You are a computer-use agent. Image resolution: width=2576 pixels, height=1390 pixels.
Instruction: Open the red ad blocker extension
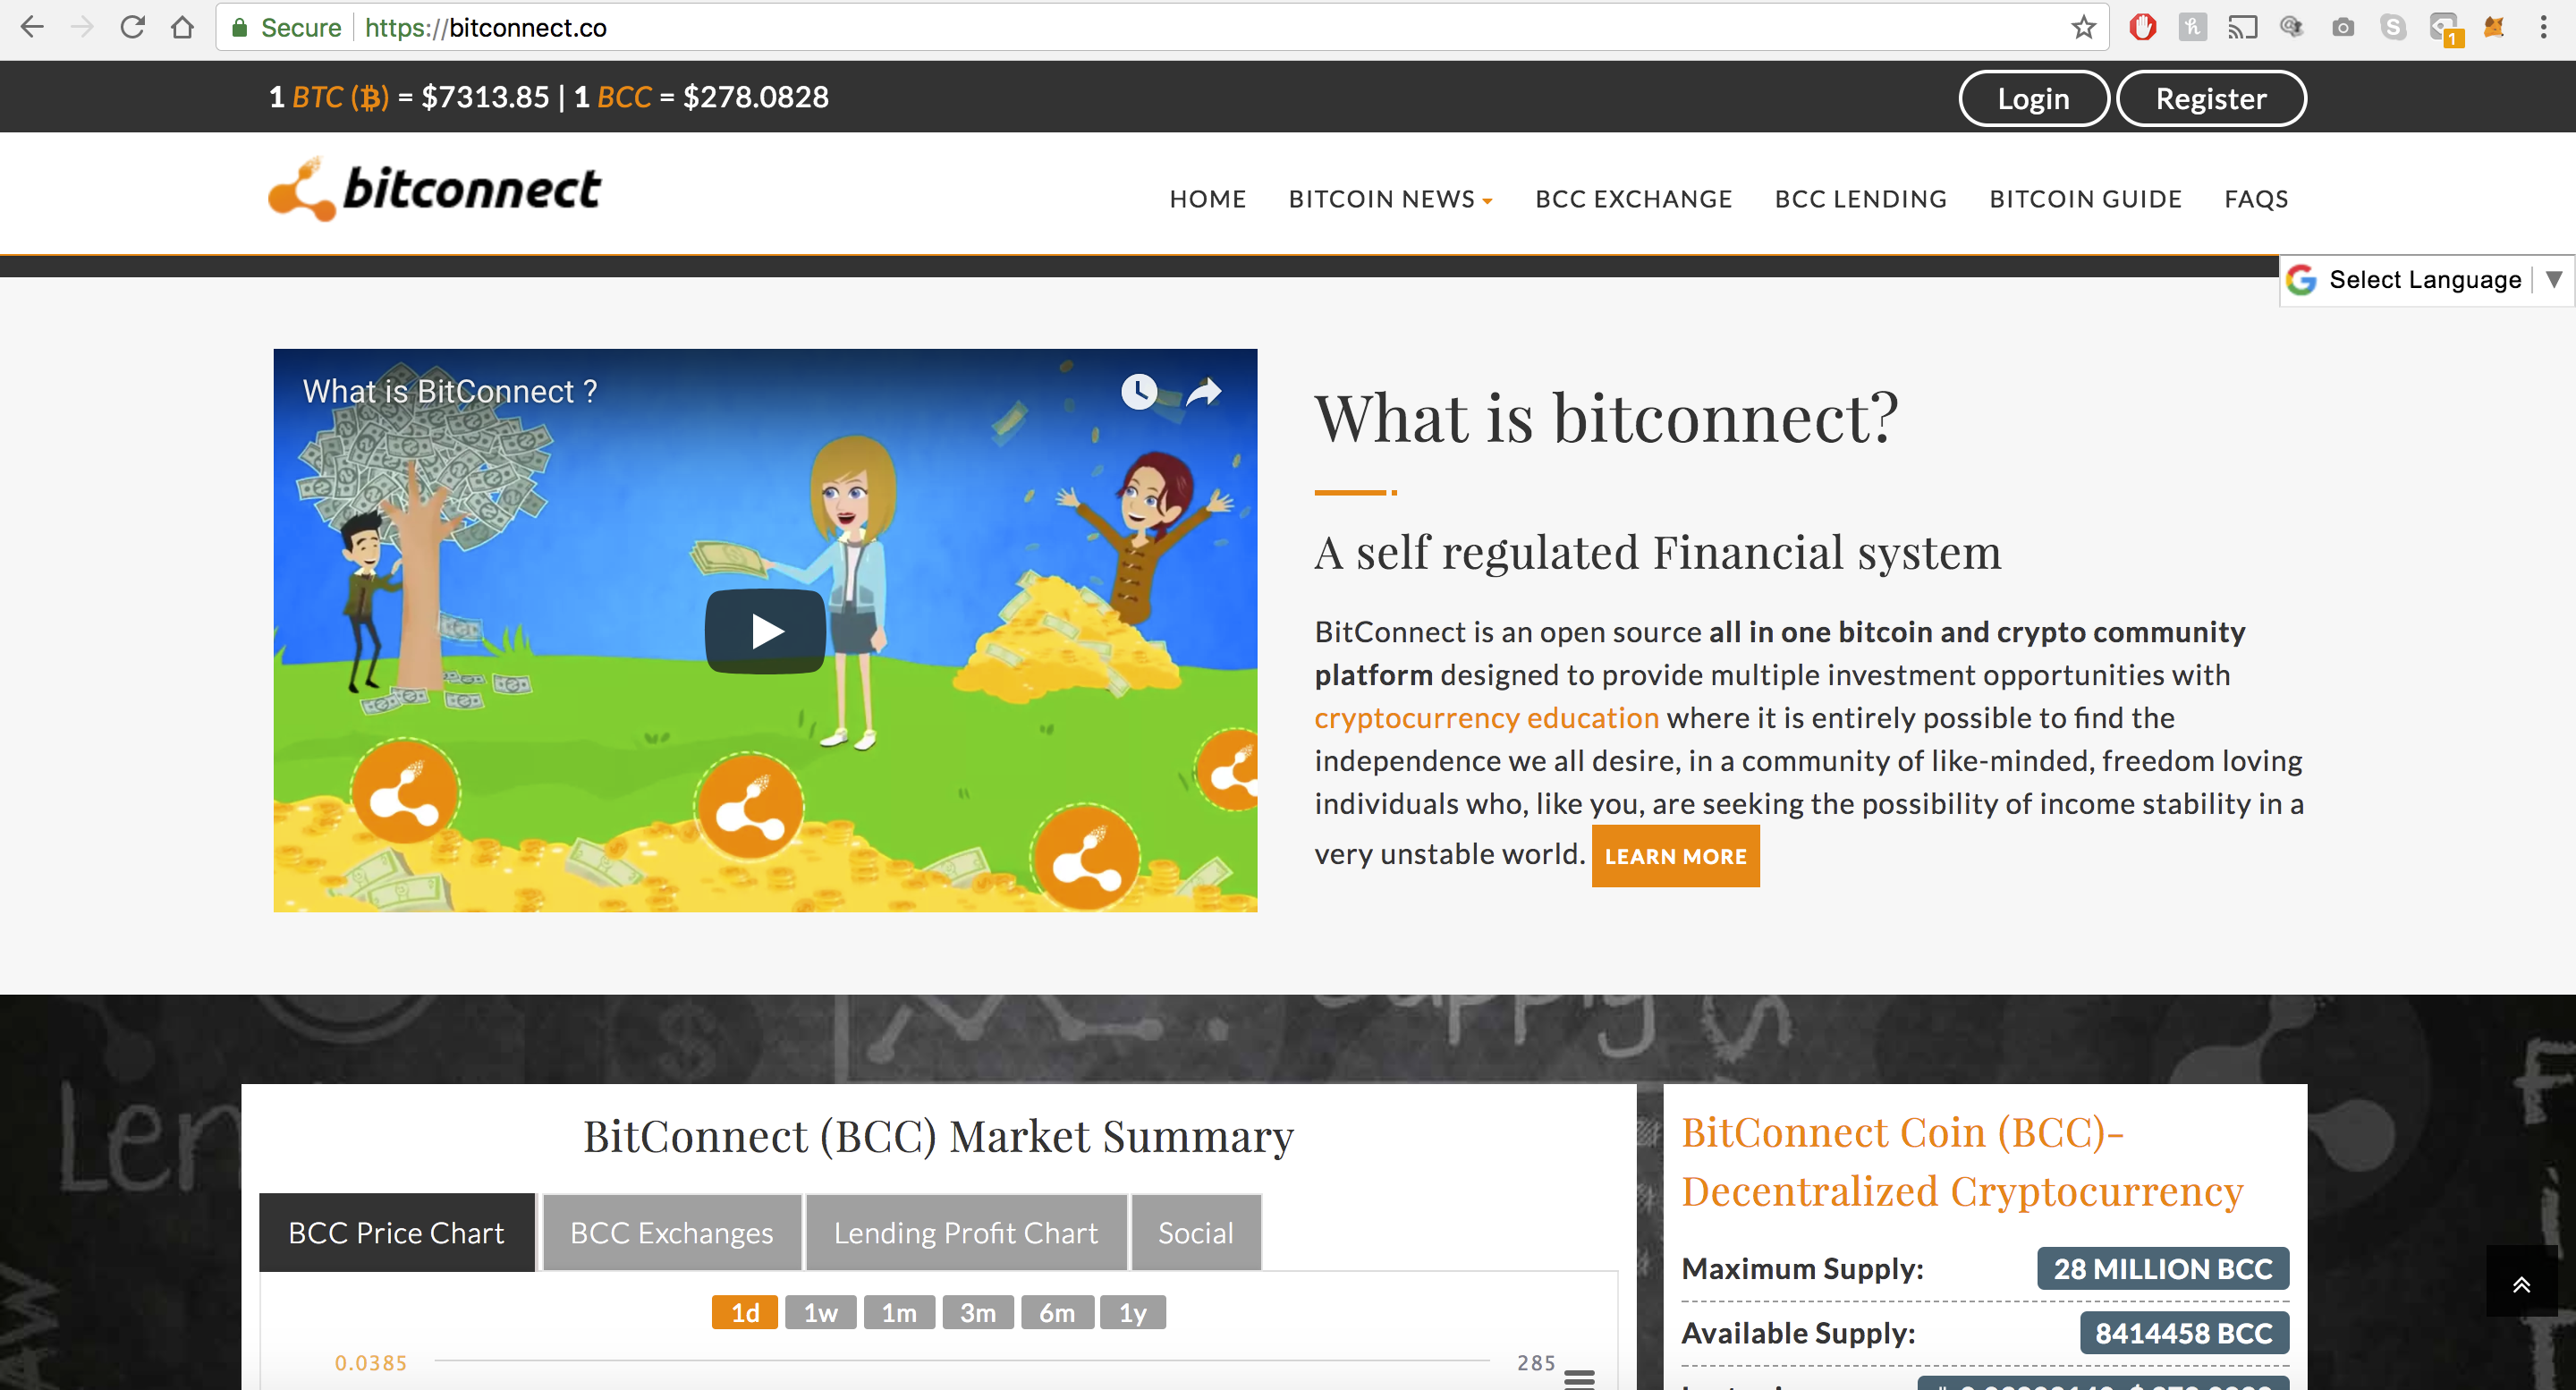pos(2142,27)
